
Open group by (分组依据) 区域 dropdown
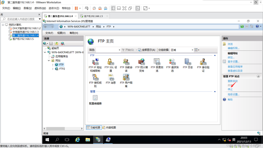coord(192,50)
